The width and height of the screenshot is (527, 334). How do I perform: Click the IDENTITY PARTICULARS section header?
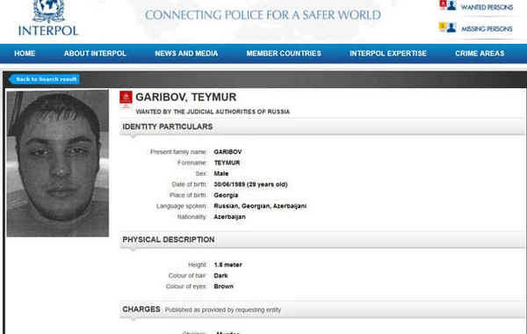[x=322, y=127]
